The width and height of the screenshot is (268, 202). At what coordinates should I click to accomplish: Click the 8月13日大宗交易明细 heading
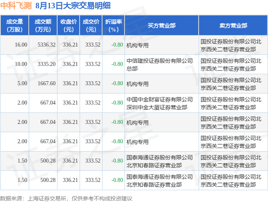tap(73, 6)
